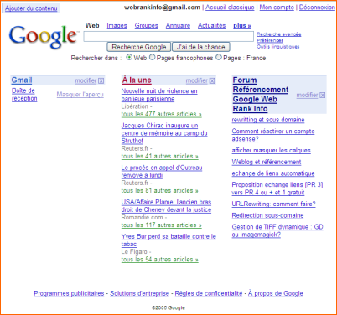Open Recherche avancée link
The height and width of the screenshot is (315, 337).
pos(279,34)
